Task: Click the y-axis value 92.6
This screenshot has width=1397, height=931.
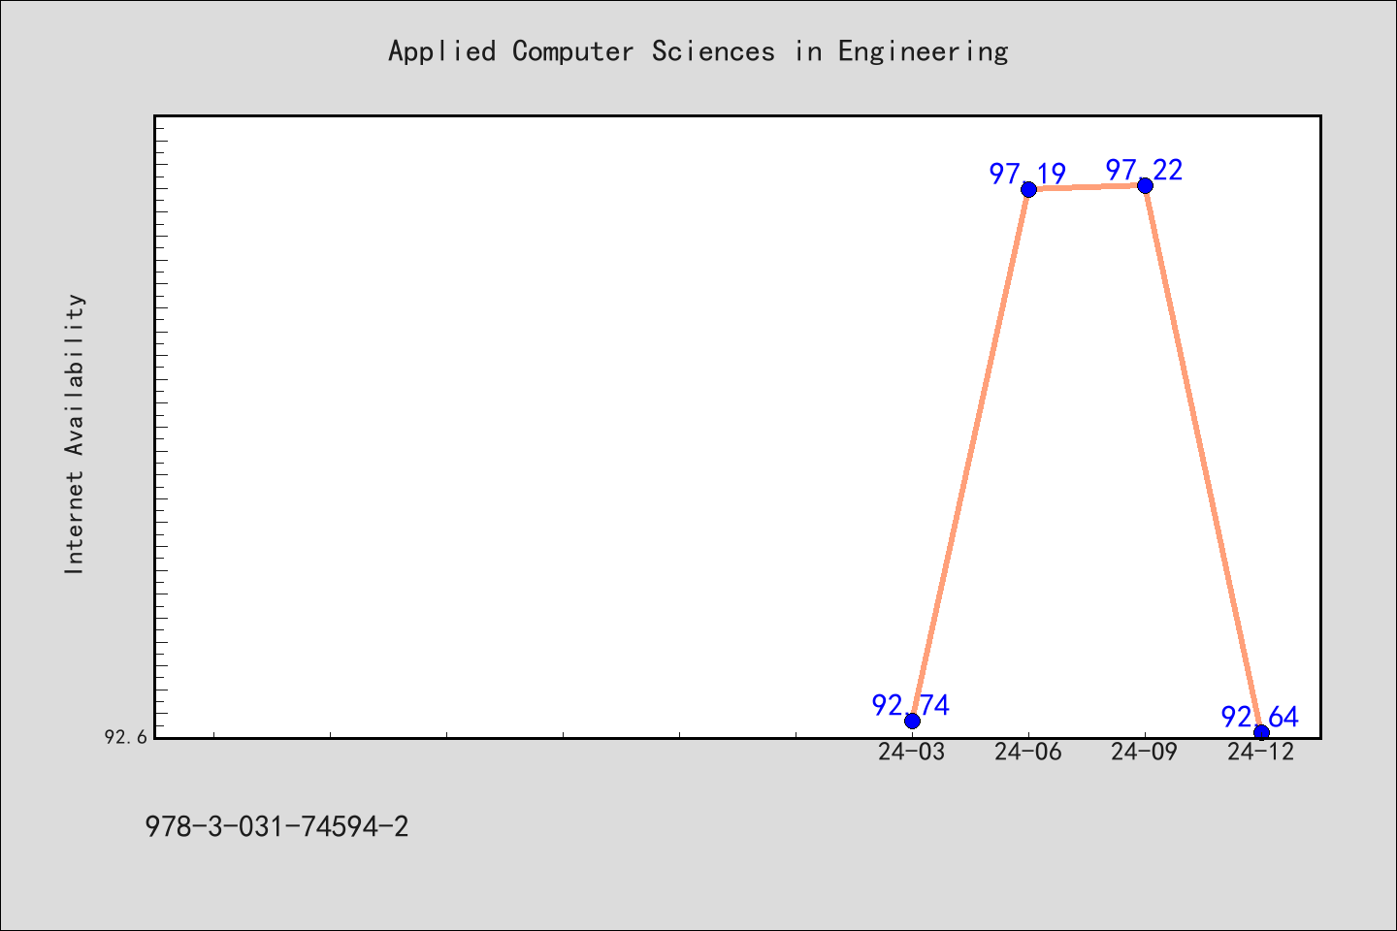Action: point(126,737)
